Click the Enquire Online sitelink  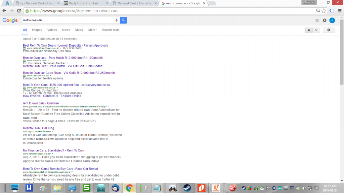[x=71, y=96]
